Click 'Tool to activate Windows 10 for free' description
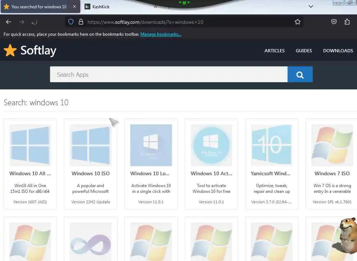Screen dimensions: 357x261 [211, 189]
